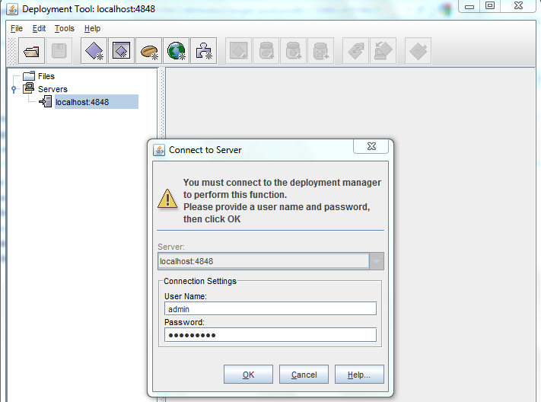Click the globe New Web Component icon

[x=177, y=51]
